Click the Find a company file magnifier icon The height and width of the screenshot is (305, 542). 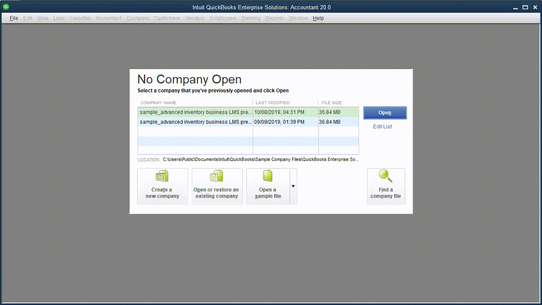385,176
